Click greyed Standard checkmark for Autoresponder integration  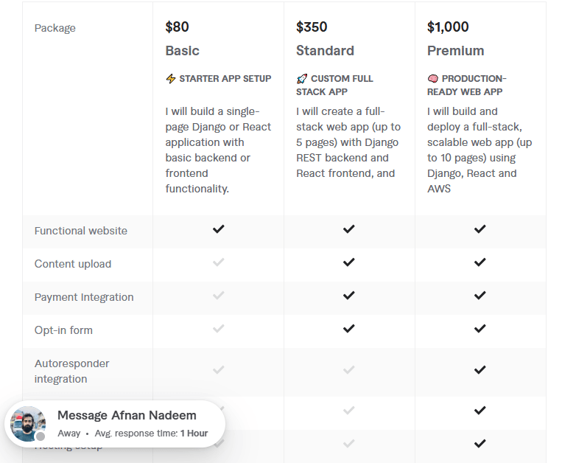coord(349,370)
